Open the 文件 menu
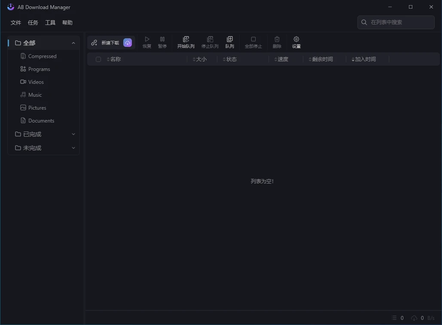442x325 pixels. pos(16,23)
